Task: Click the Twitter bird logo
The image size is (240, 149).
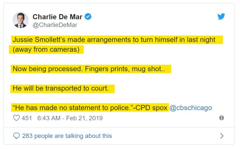Action: [221, 16]
